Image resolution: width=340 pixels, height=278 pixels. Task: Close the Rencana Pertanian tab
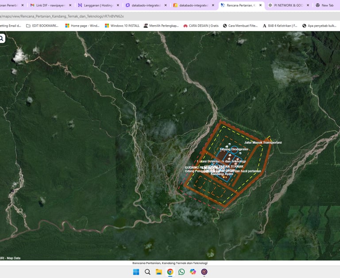(260, 5)
